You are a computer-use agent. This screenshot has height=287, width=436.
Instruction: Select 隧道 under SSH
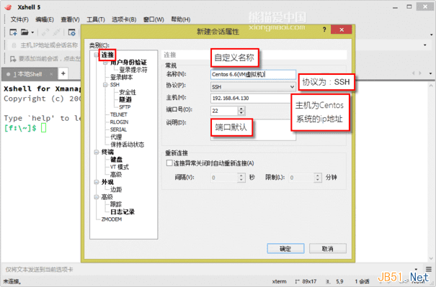(125, 100)
